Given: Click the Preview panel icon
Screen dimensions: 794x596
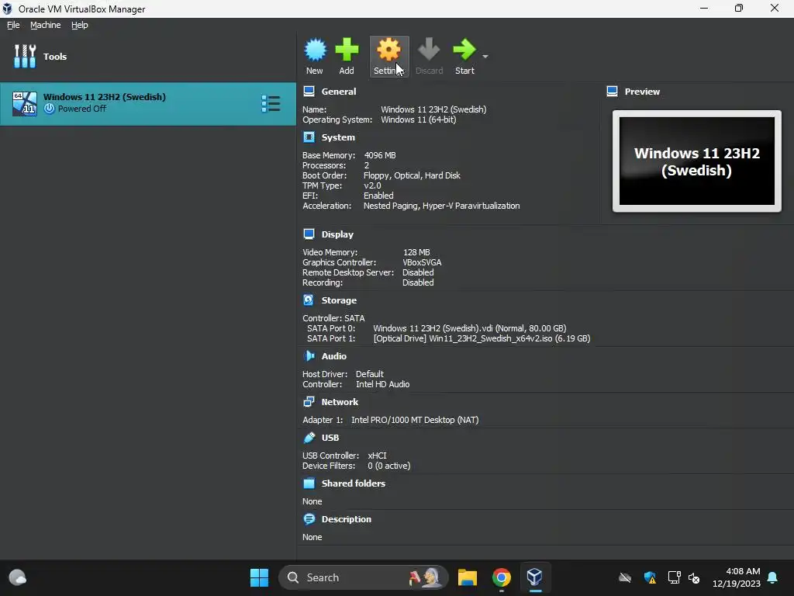Looking at the screenshot, I should (613, 92).
